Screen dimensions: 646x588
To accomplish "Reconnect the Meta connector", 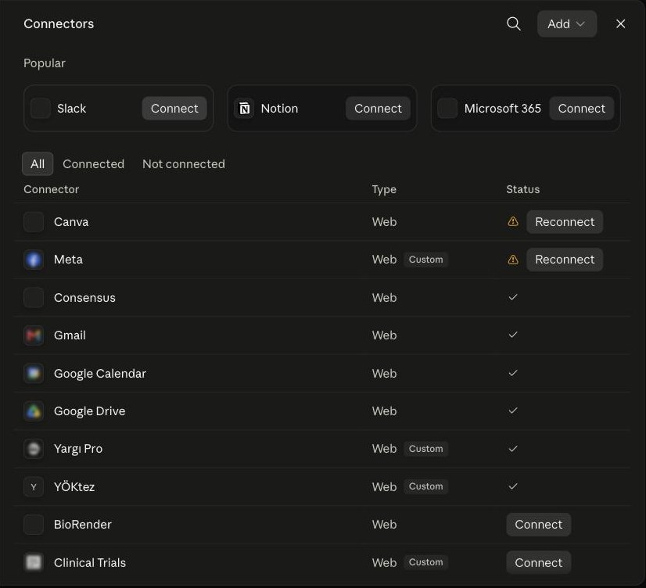I will coord(565,260).
